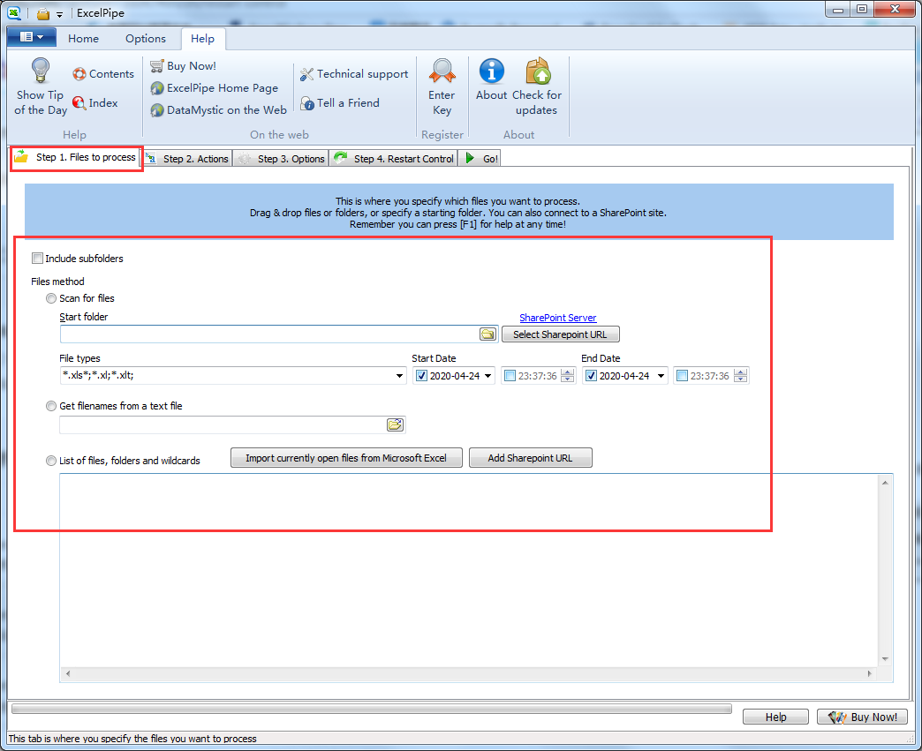Screen dimensions: 922x751
Task: Enable Include subfolders checkbox
Action: pos(38,258)
